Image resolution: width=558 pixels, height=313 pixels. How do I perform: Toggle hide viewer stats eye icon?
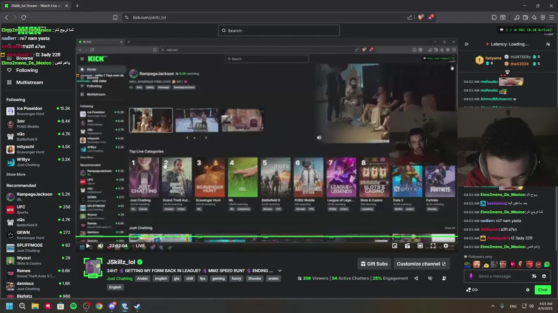click(x=430, y=278)
